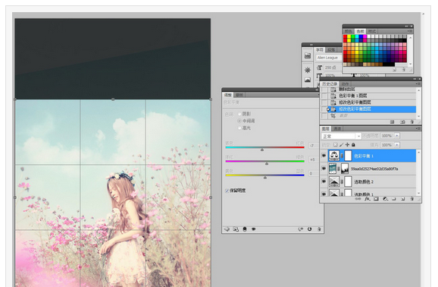This screenshot has width=438, height=287.
Task: Delete layer using Layers panel trash icon
Action: tap(411, 199)
